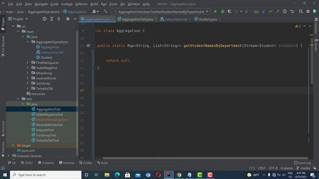Select SortArrayTest in project tree
This screenshot has height=179, width=319.
[46, 135]
